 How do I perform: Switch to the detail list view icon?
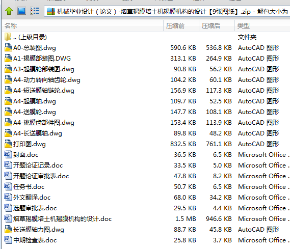pos(35,11)
